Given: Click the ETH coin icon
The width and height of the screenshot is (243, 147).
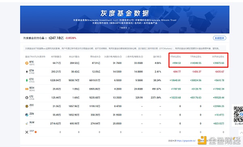Looking at the screenshot, I should pos(27,72).
